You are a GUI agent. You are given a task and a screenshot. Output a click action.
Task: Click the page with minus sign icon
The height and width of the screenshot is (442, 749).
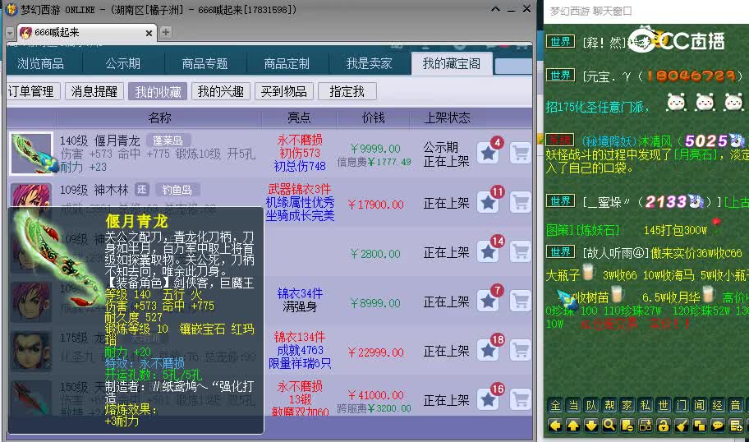pyautogui.click(x=627, y=426)
